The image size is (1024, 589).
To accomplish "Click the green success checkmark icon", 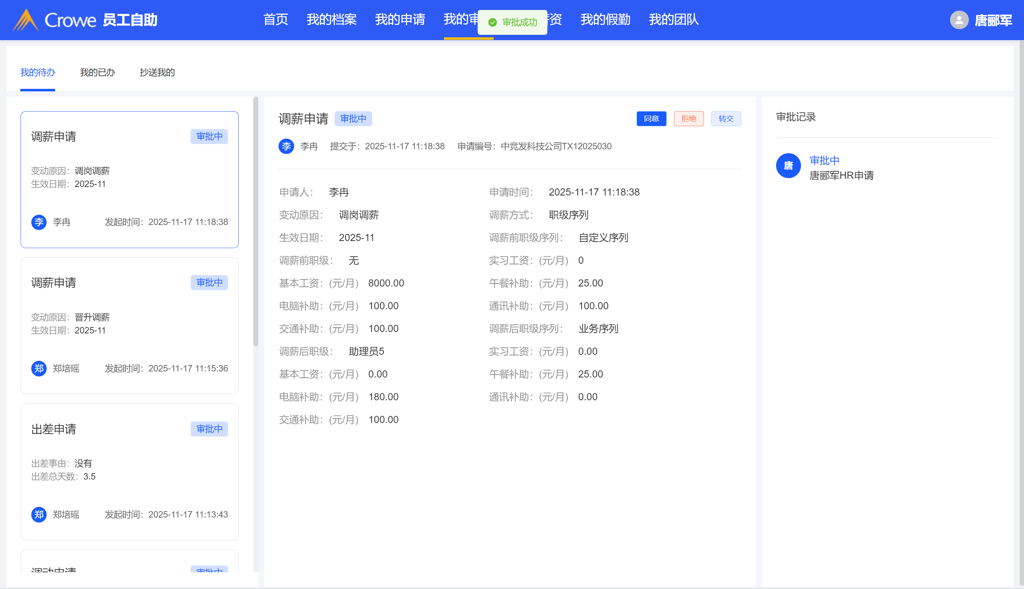I will point(492,22).
